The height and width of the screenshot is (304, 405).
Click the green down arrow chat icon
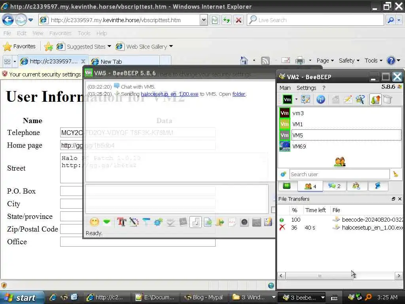click(x=107, y=222)
